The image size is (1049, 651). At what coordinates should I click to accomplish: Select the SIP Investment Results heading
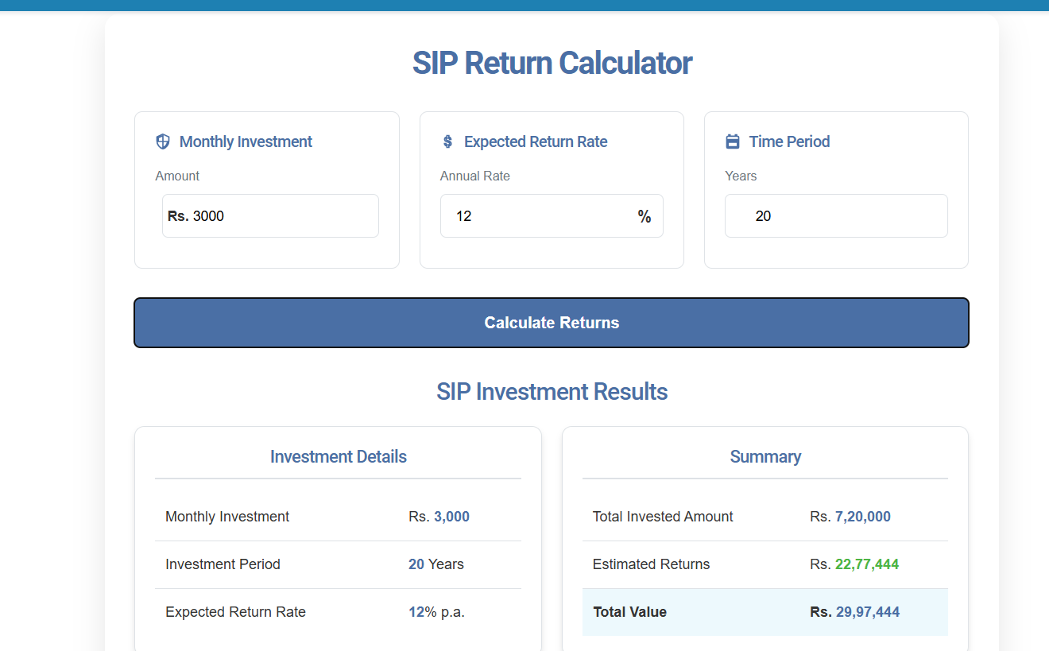(552, 391)
